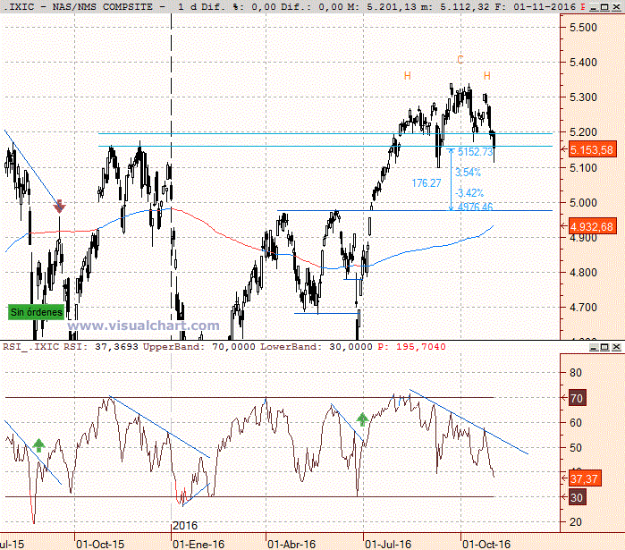The width and height of the screenshot is (625, 550).
Task: Select the green up arrow near the 2015 RSI low
Action: tap(38, 445)
